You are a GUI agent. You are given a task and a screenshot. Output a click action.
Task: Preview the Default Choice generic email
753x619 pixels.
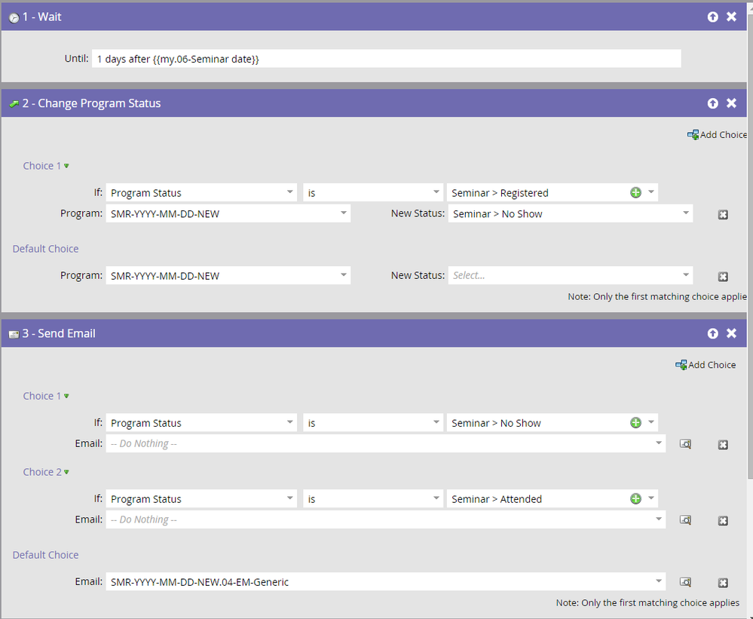[x=685, y=583]
